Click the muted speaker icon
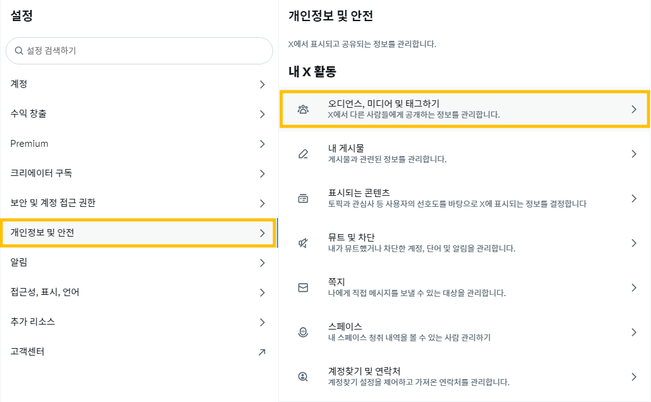Image resolution: width=651 pixels, height=402 pixels. pyautogui.click(x=303, y=243)
